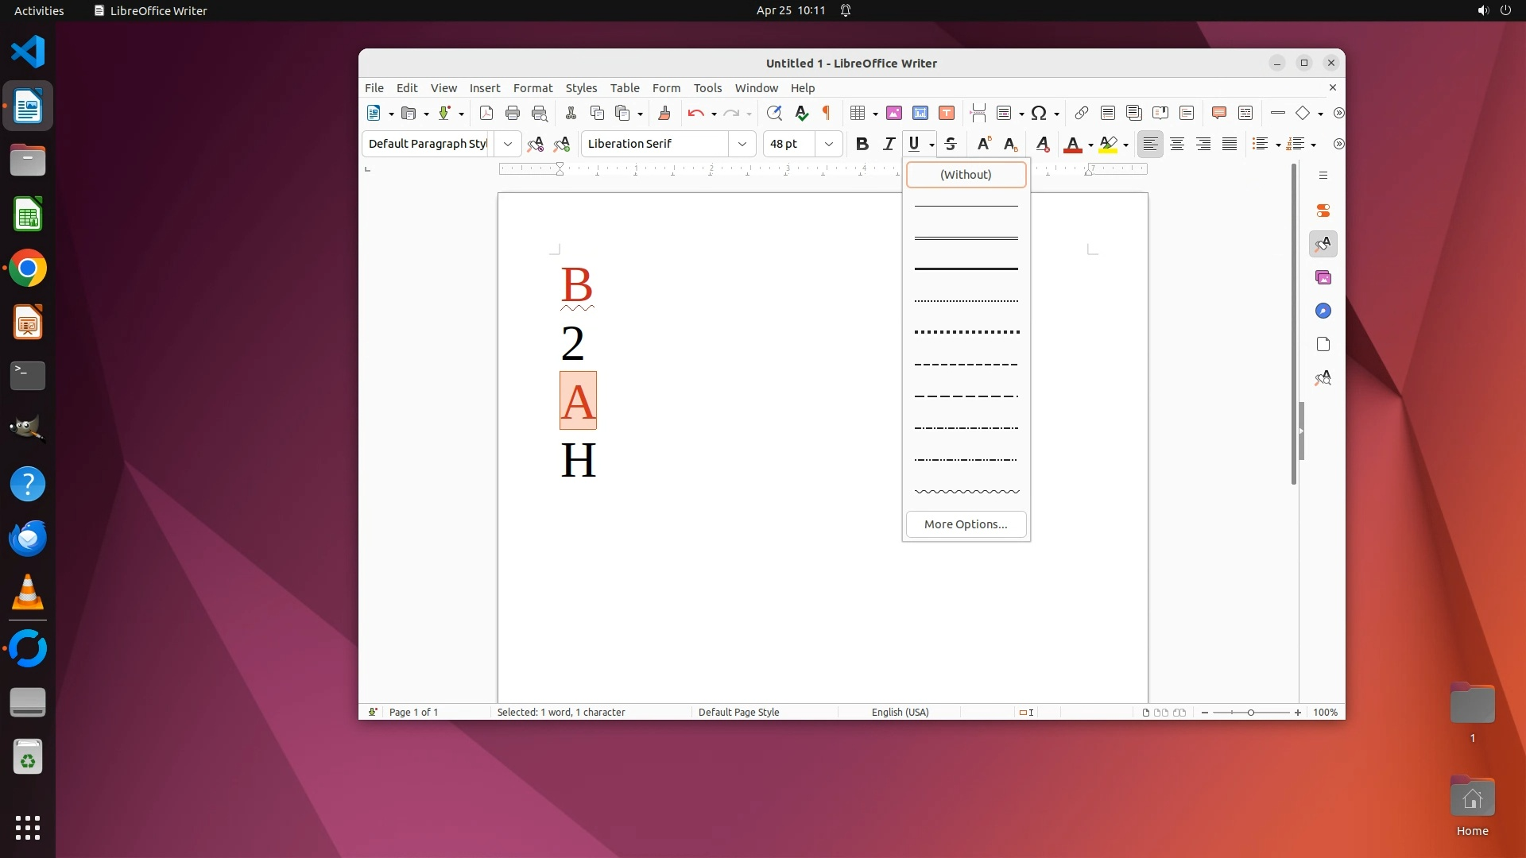Viewport: 1526px width, 858px height.
Task: Expand the paragraph style dropdown
Action: tap(507, 144)
